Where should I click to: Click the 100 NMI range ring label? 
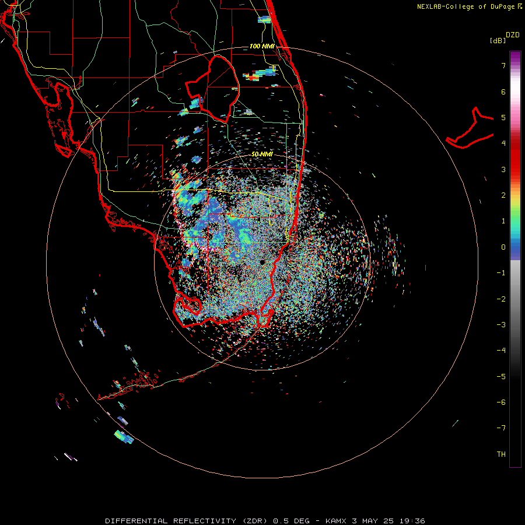point(262,46)
